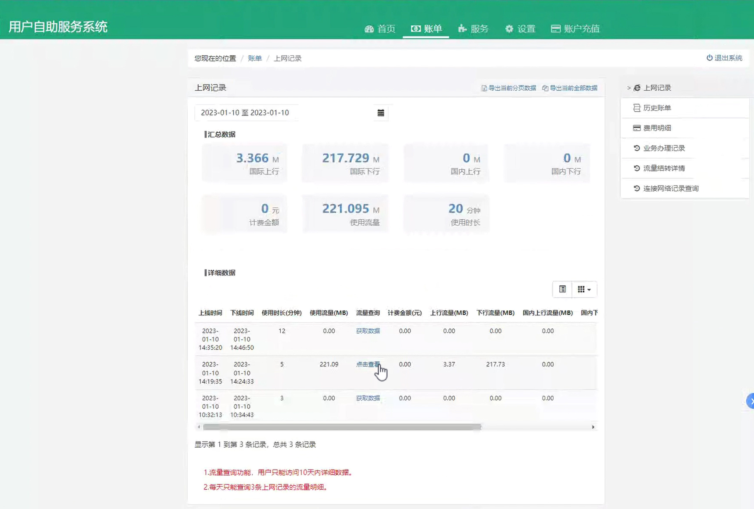Image resolution: width=754 pixels, height=509 pixels.
Task: Click 点击查看 in the second row
Action: tap(368, 364)
